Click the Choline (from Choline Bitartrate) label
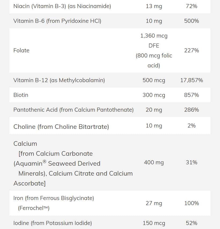Image resolution: width=220 pixels, height=229 pixels. tap(61, 127)
